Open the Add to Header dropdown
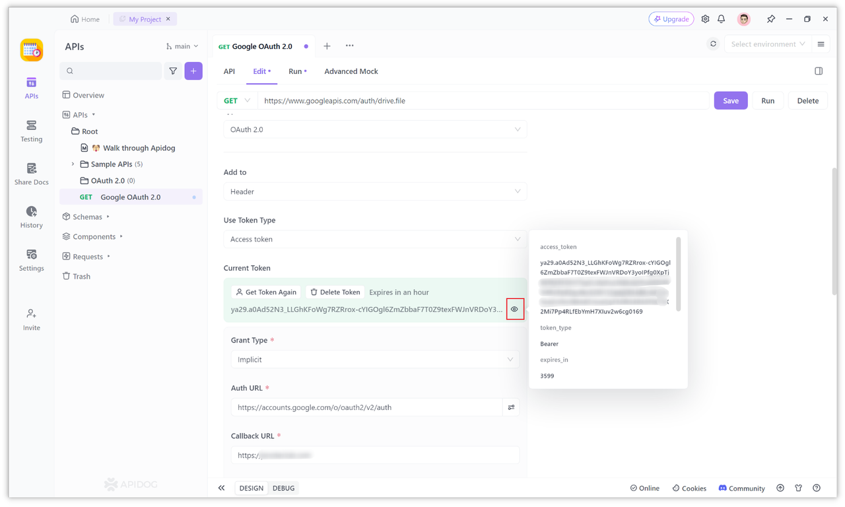The width and height of the screenshot is (845, 507). pos(375,191)
